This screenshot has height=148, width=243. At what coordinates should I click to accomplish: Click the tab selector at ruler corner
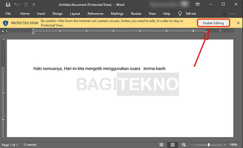point(3,31)
